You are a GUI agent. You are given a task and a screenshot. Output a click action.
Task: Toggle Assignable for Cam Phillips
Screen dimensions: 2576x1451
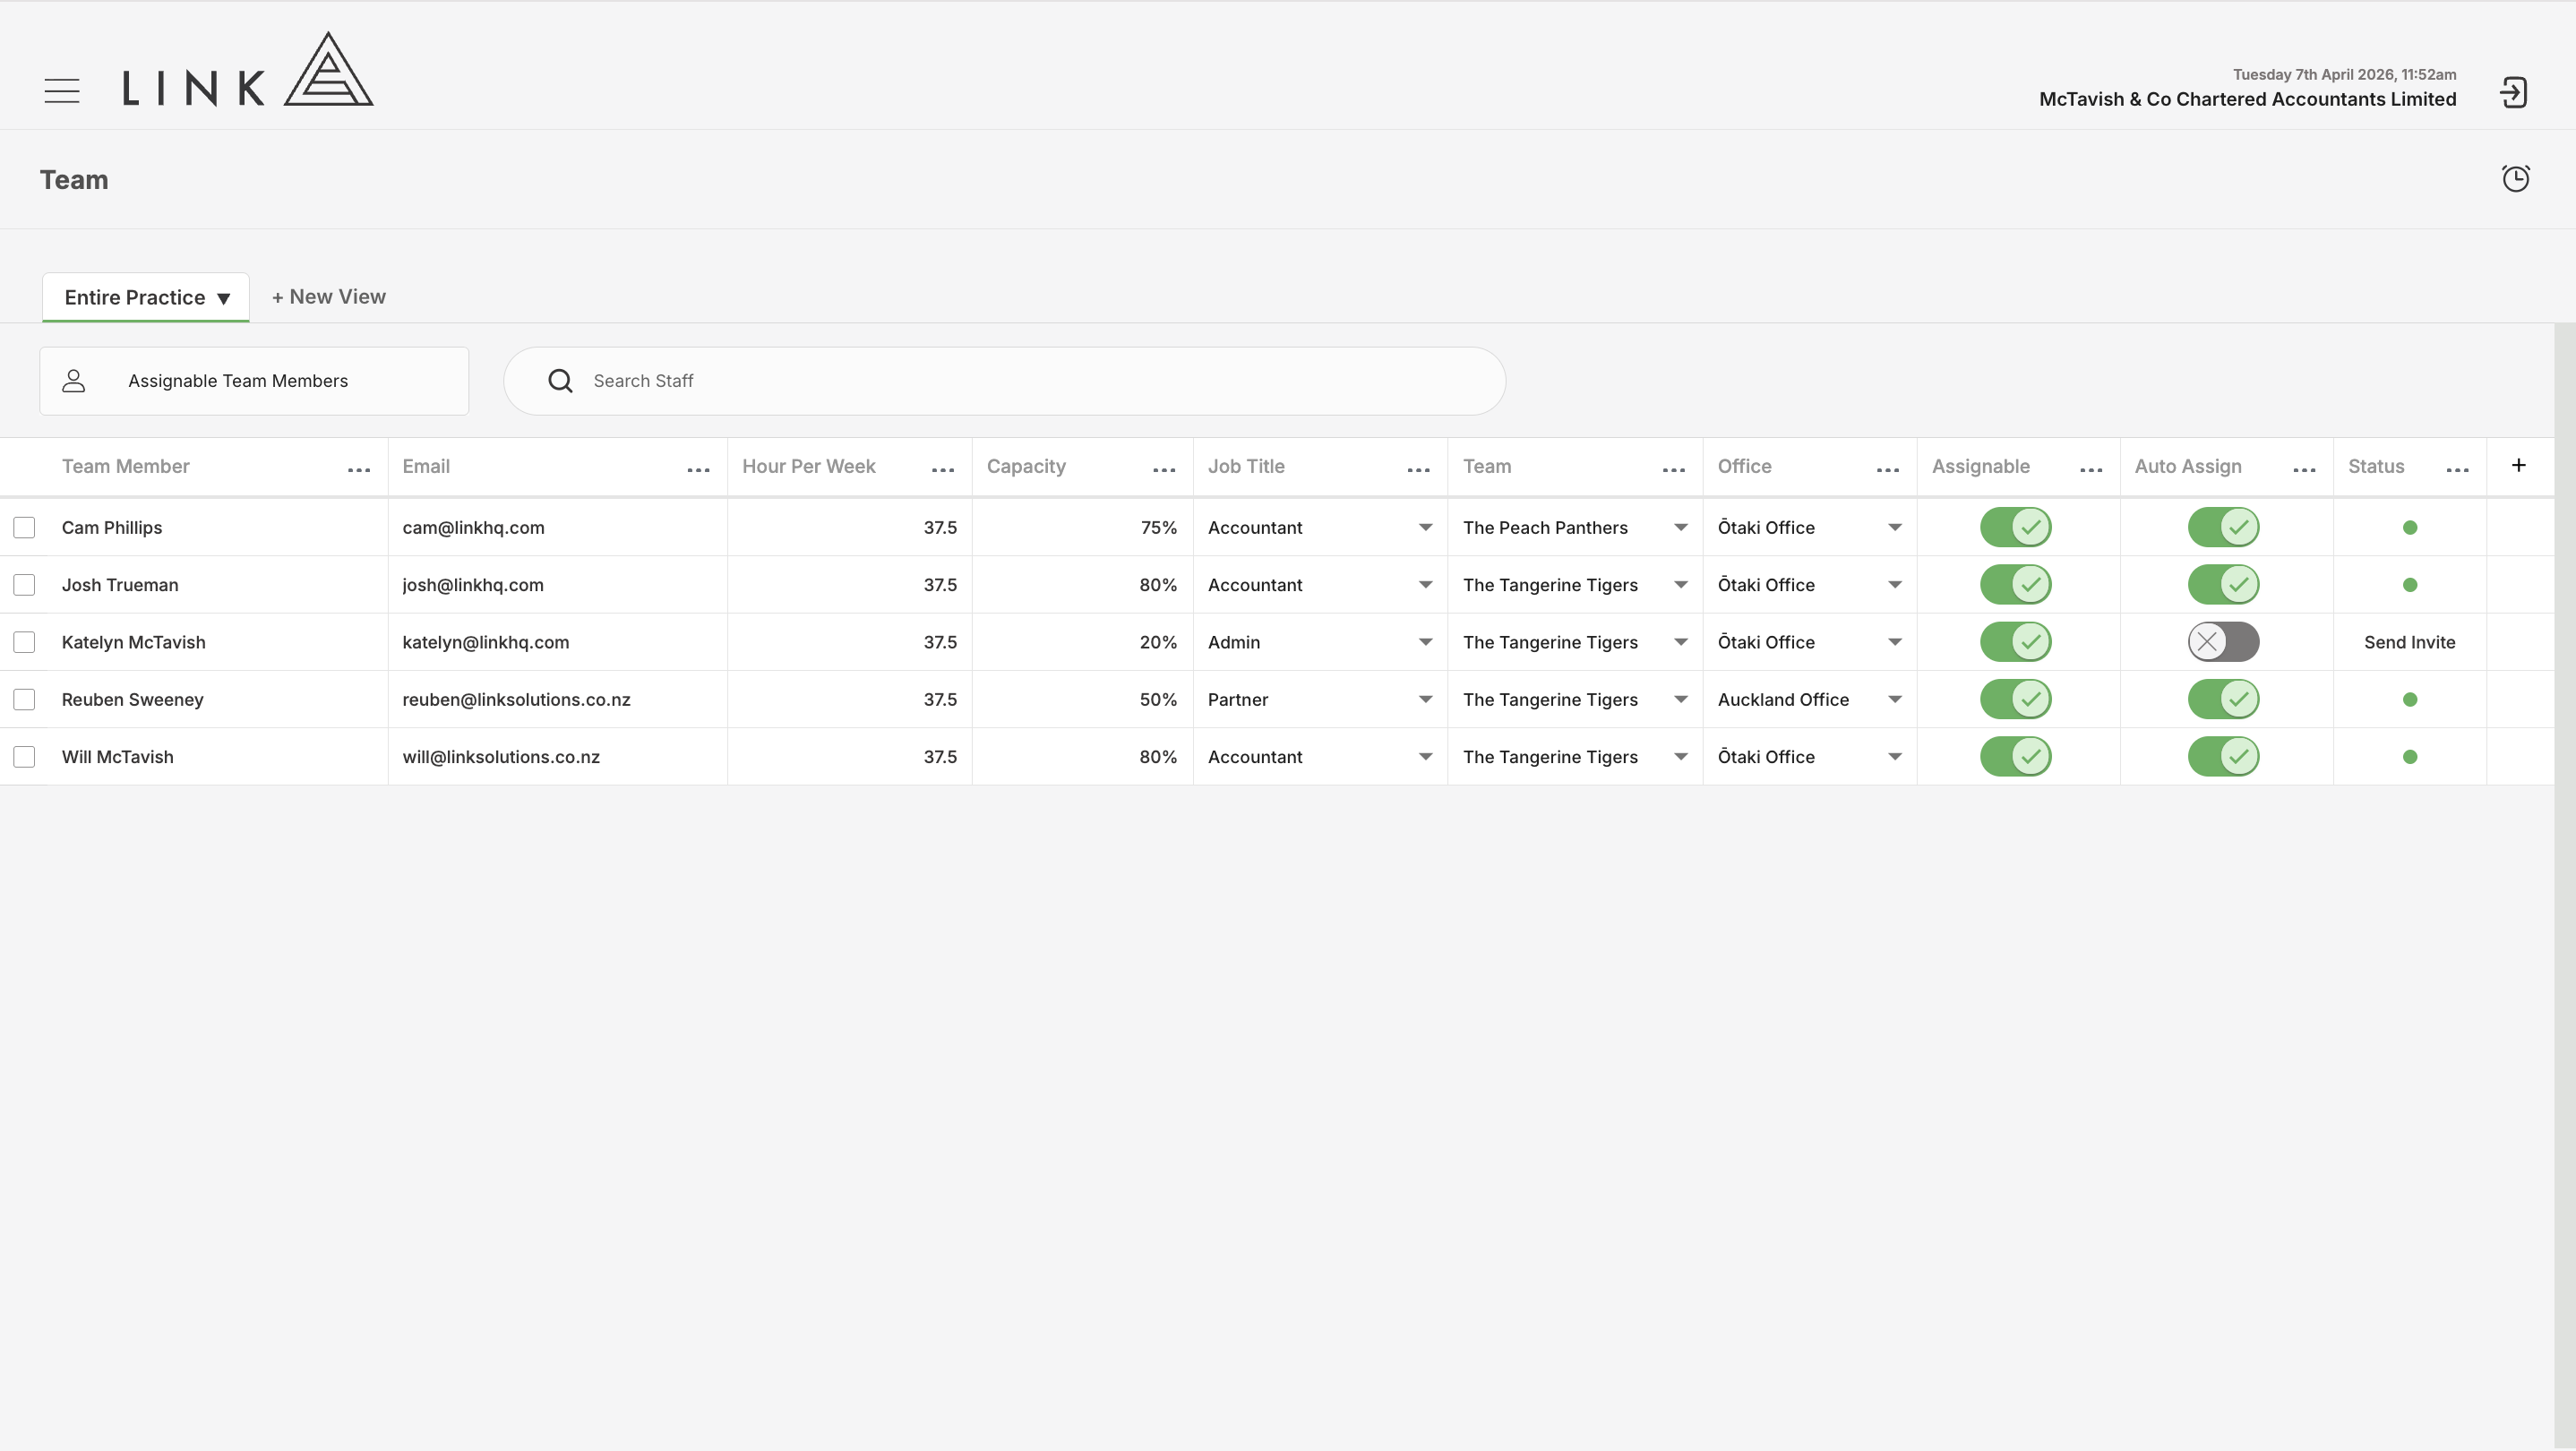pyautogui.click(x=2015, y=527)
